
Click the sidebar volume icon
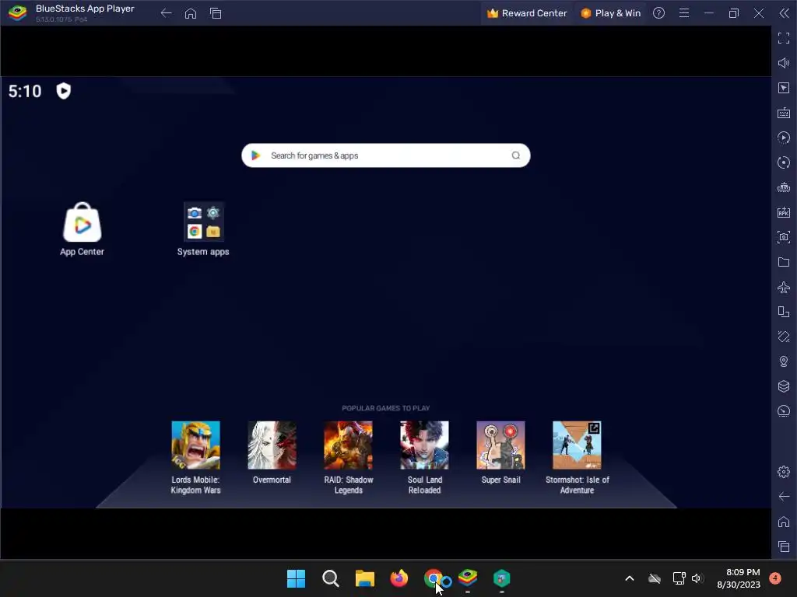(784, 63)
